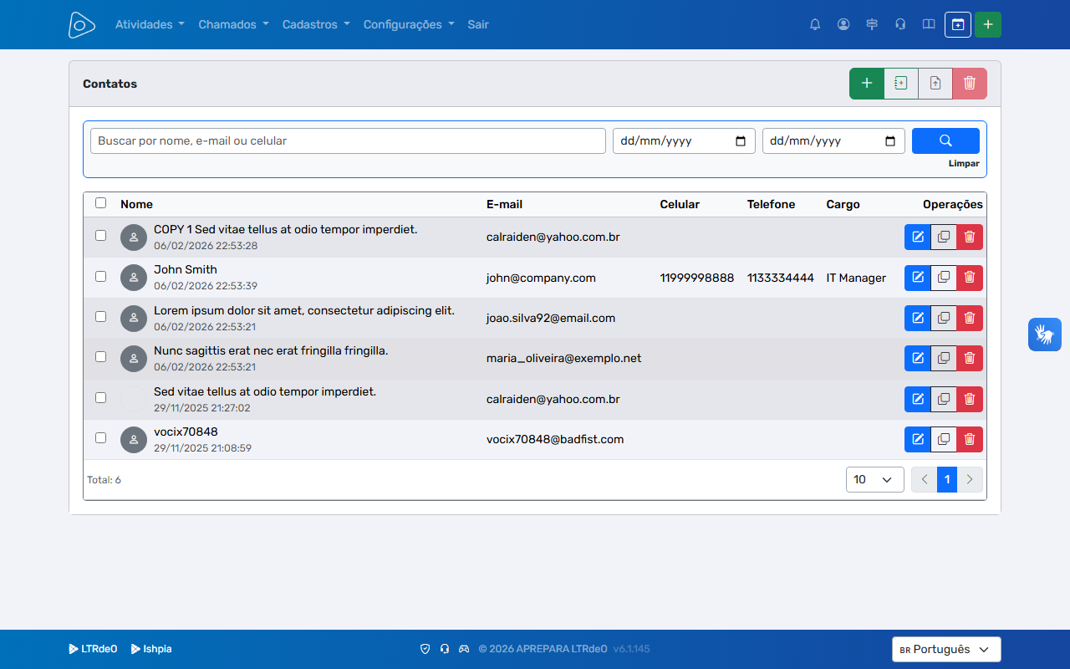This screenshot has width=1070, height=669.
Task: Expand the rows-per-page dropdown showing 10
Action: (875, 479)
